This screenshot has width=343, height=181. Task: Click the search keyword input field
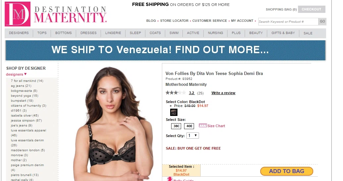(x=288, y=21)
